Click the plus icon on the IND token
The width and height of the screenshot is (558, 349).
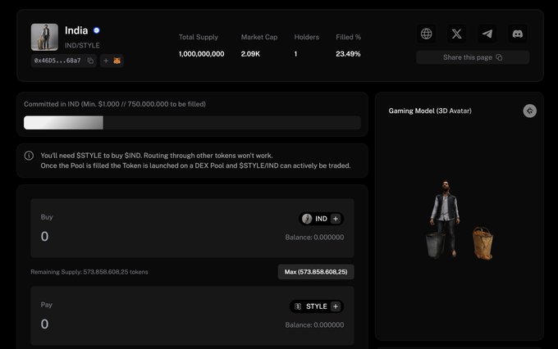tap(336, 219)
